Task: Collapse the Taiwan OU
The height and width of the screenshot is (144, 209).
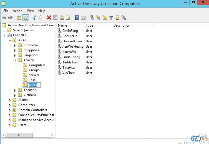Action: click(15, 60)
